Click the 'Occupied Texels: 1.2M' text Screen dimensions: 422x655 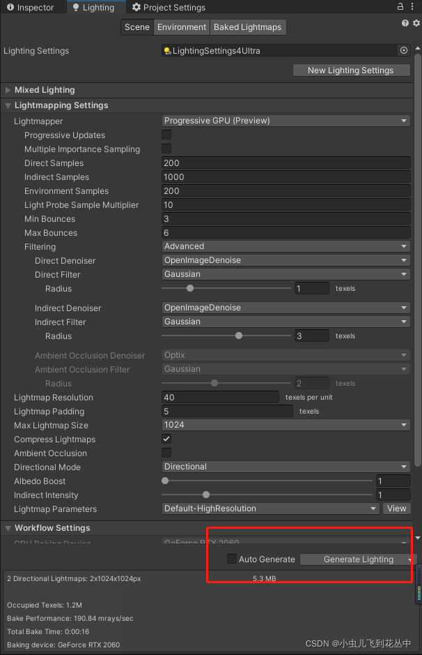44,605
